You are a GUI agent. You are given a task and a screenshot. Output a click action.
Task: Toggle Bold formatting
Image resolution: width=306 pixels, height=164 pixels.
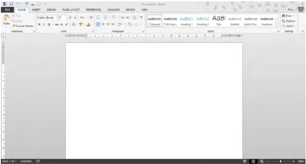click(x=39, y=24)
